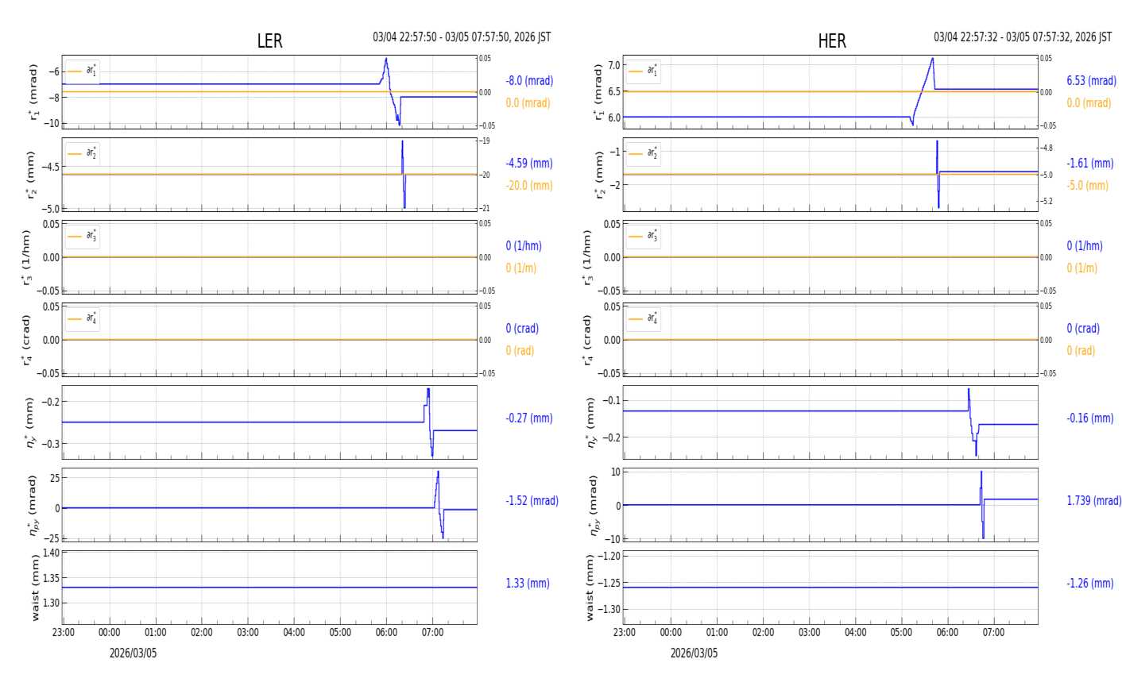Click the HER panel title

[831, 41]
